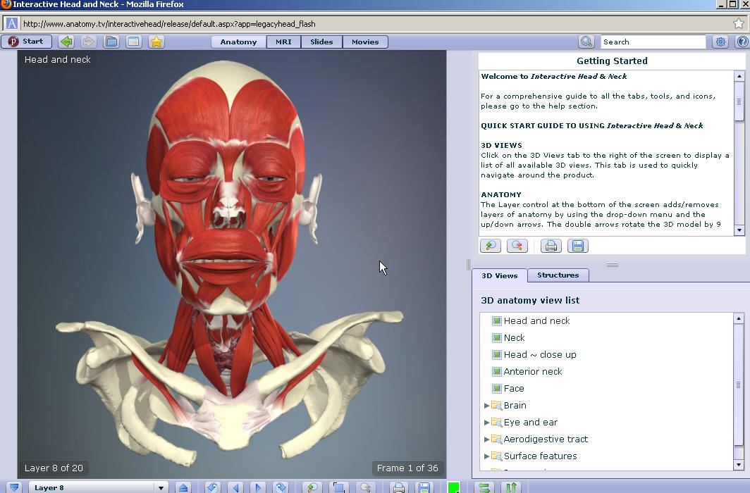Click the horizontal rotation arrows in the bottom toolbar
Image resolution: width=750 pixels, height=493 pixels.
point(484,487)
